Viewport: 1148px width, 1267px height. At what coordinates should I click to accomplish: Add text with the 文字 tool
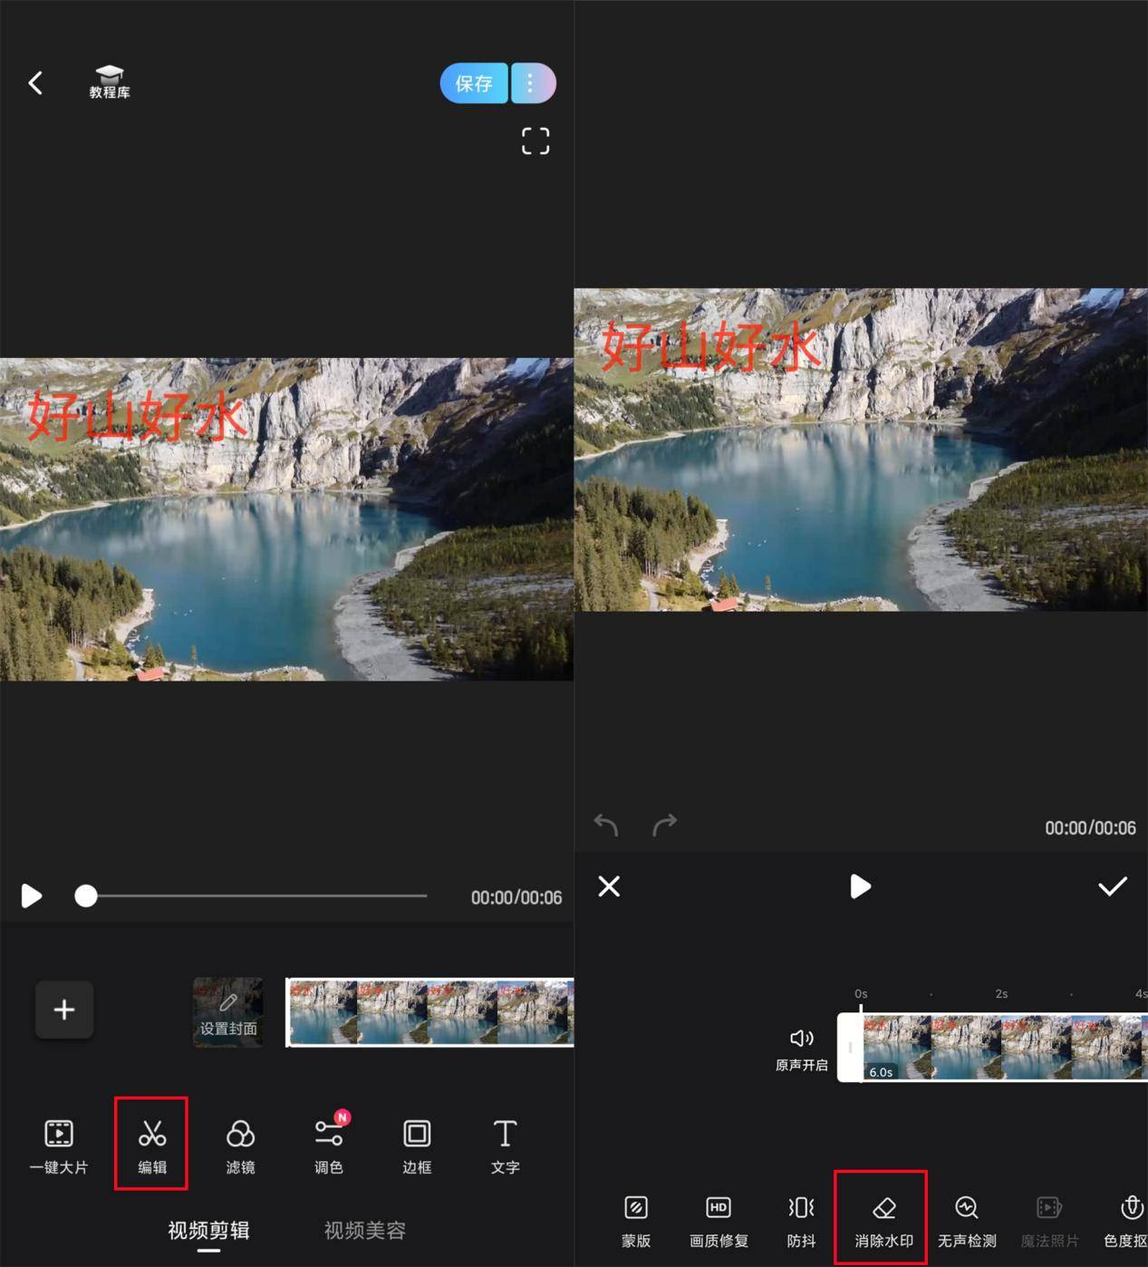click(505, 1144)
